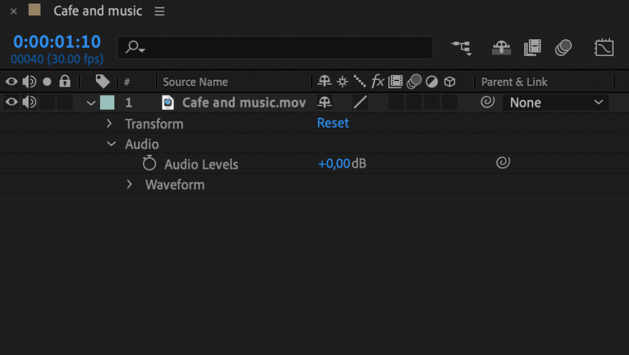Image resolution: width=629 pixels, height=355 pixels.
Task: Toggle Frame Blending for the composition
Action: (533, 47)
